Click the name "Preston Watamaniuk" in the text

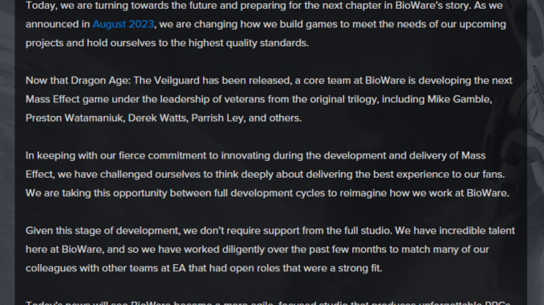point(75,118)
